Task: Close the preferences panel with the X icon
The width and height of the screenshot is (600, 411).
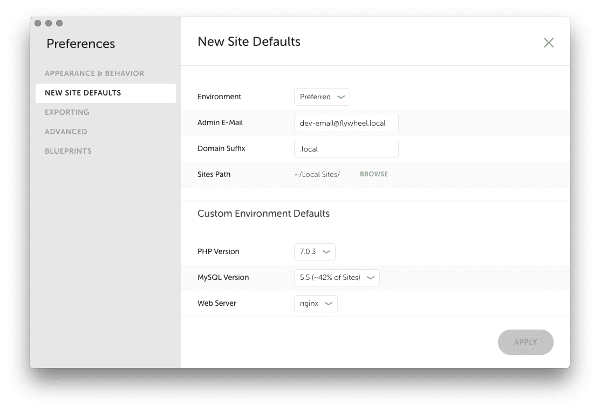Action: point(548,43)
